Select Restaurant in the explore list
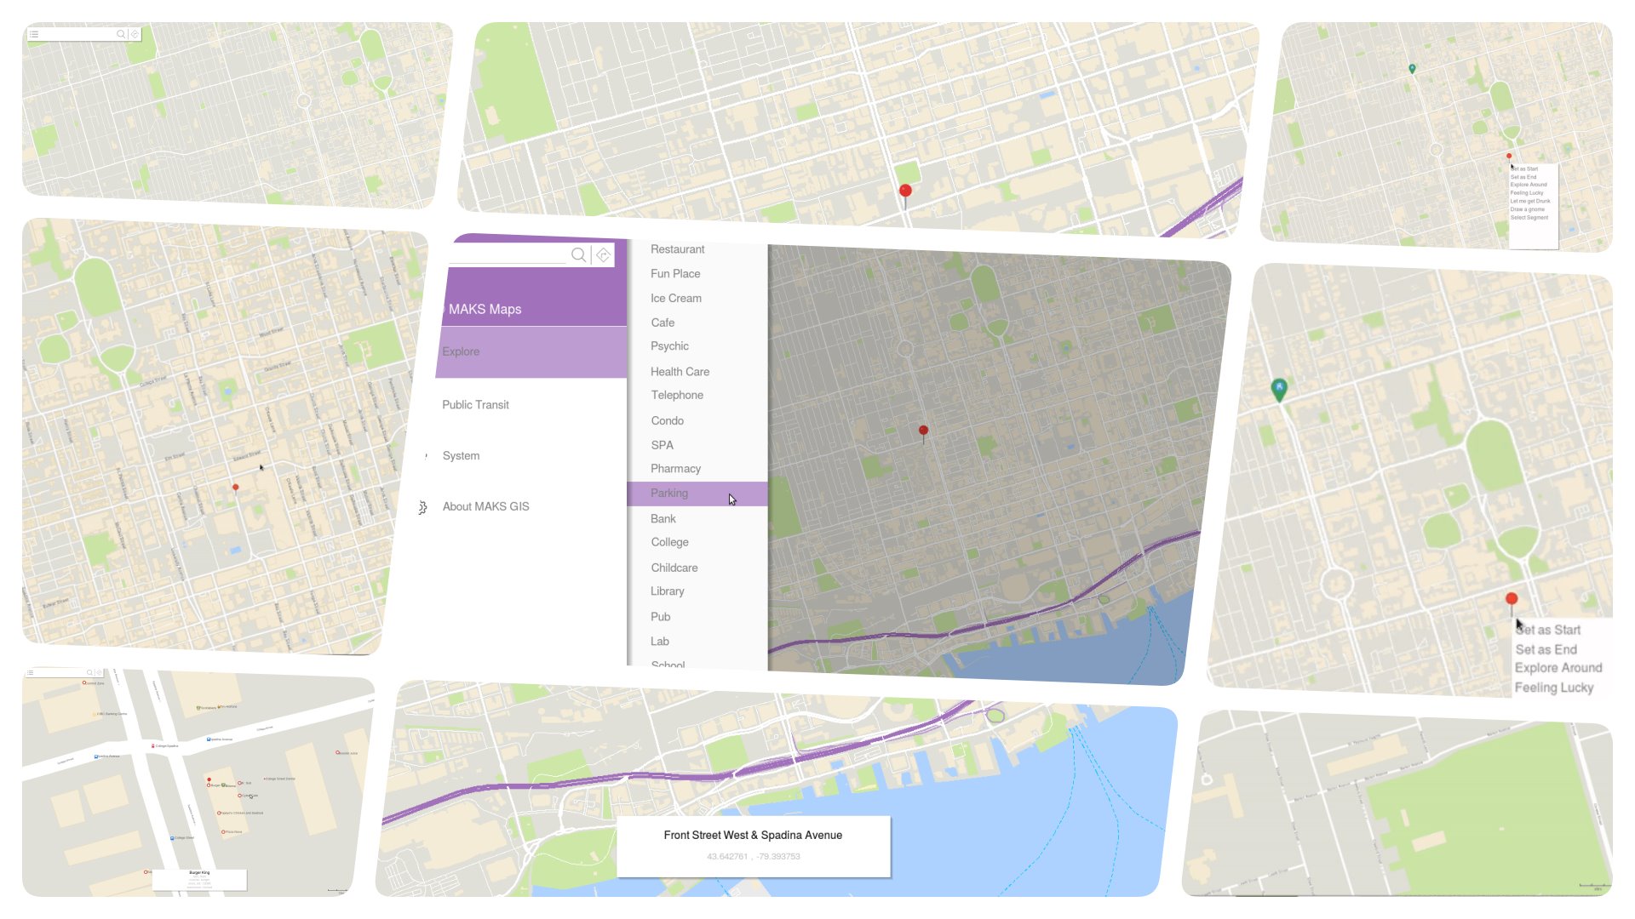The image size is (1635, 919). point(677,249)
